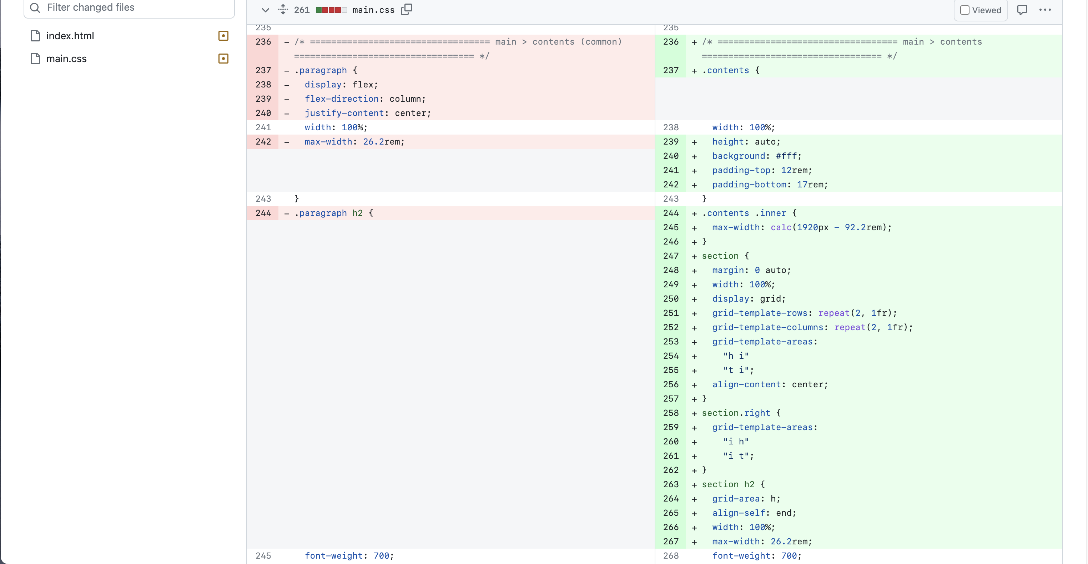The width and height of the screenshot is (1088, 564).
Task: Click the file icon left of index.html
Action: point(35,36)
